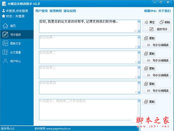Screen dimensions: 174x131
Task: Minimize the 火蝶论文修改助手 window
Action: 155,2
